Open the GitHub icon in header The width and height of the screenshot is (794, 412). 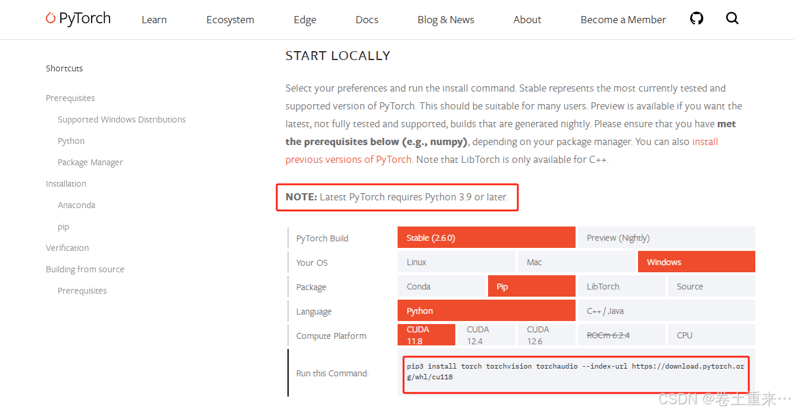696,18
